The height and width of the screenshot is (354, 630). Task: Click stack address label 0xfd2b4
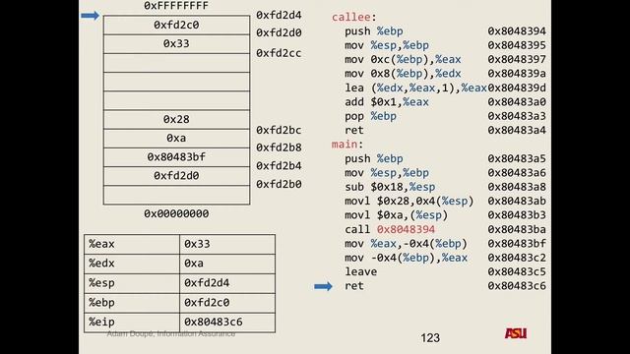coord(279,165)
